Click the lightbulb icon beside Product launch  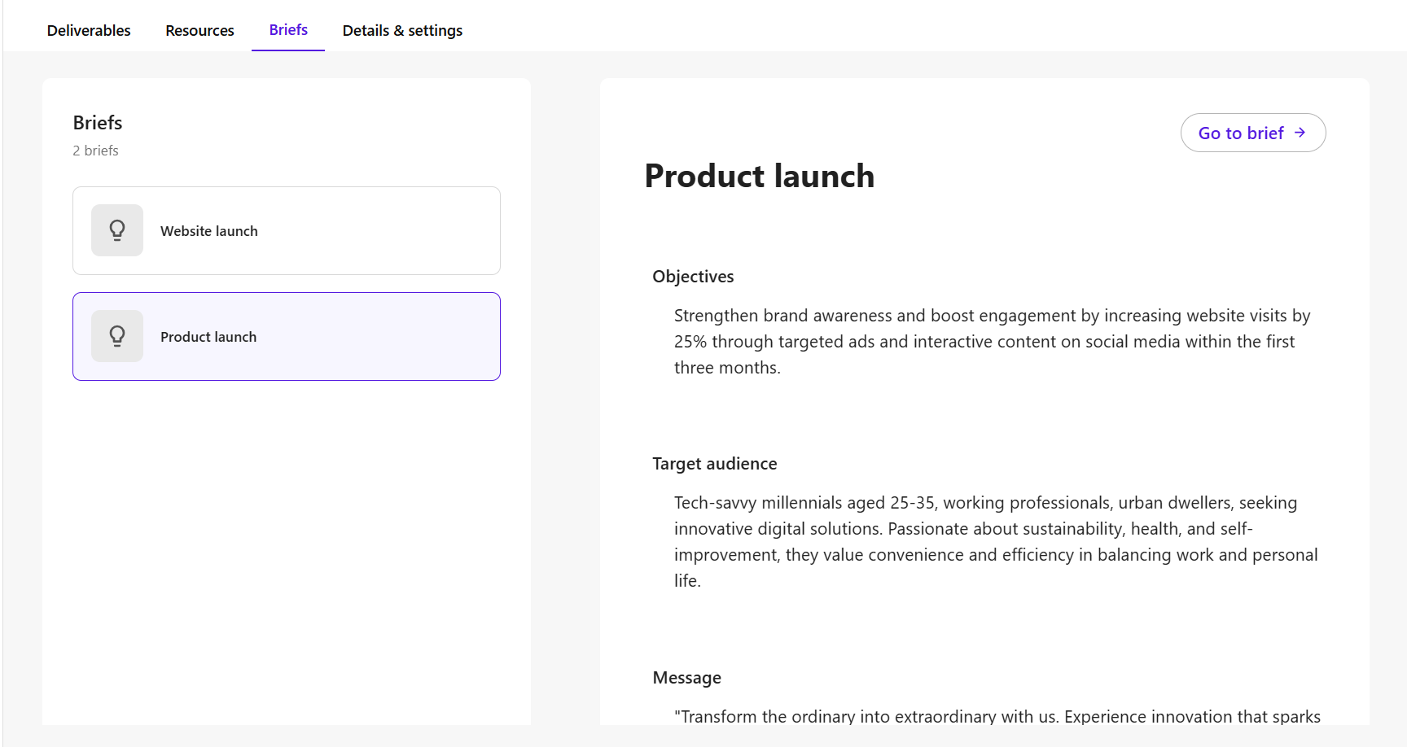tap(117, 336)
